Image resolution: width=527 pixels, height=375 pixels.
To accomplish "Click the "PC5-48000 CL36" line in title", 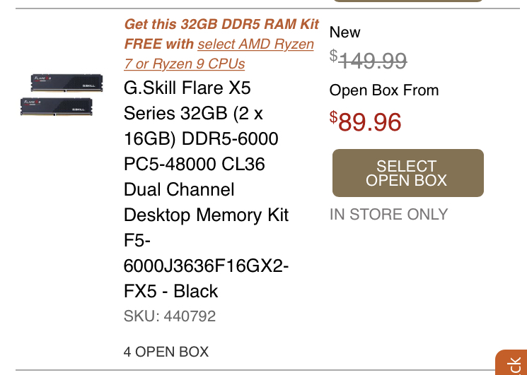I will pyautogui.click(x=194, y=165).
